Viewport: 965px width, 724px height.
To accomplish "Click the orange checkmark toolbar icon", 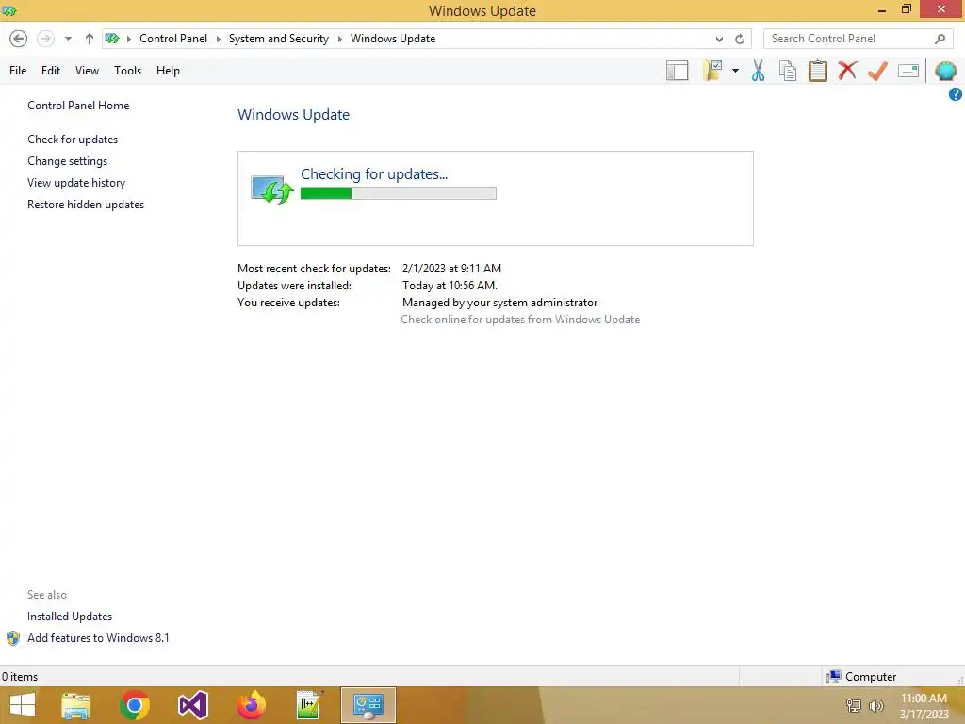I will (x=877, y=71).
